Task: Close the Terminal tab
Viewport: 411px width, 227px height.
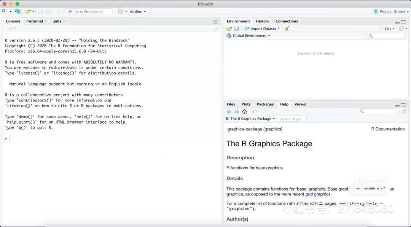Action: click(x=46, y=21)
